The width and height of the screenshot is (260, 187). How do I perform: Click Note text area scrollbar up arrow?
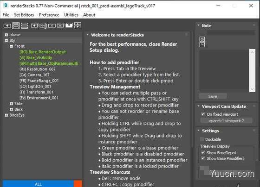pyautogui.click(x=252, y=52)
